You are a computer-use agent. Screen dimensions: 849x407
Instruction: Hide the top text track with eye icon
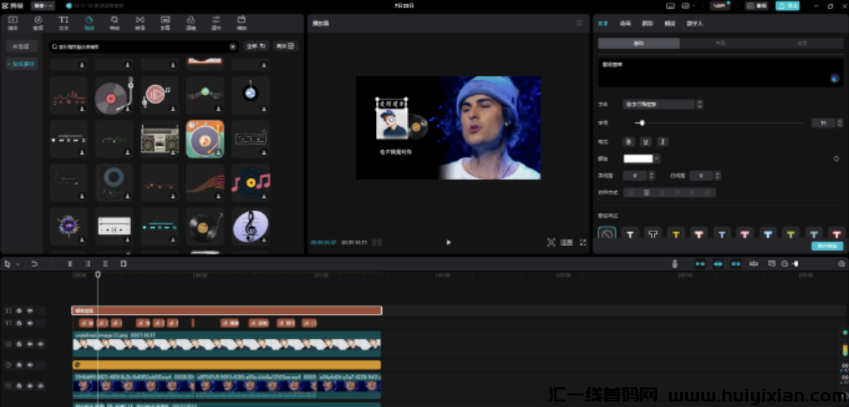click(x=30, y=310)
